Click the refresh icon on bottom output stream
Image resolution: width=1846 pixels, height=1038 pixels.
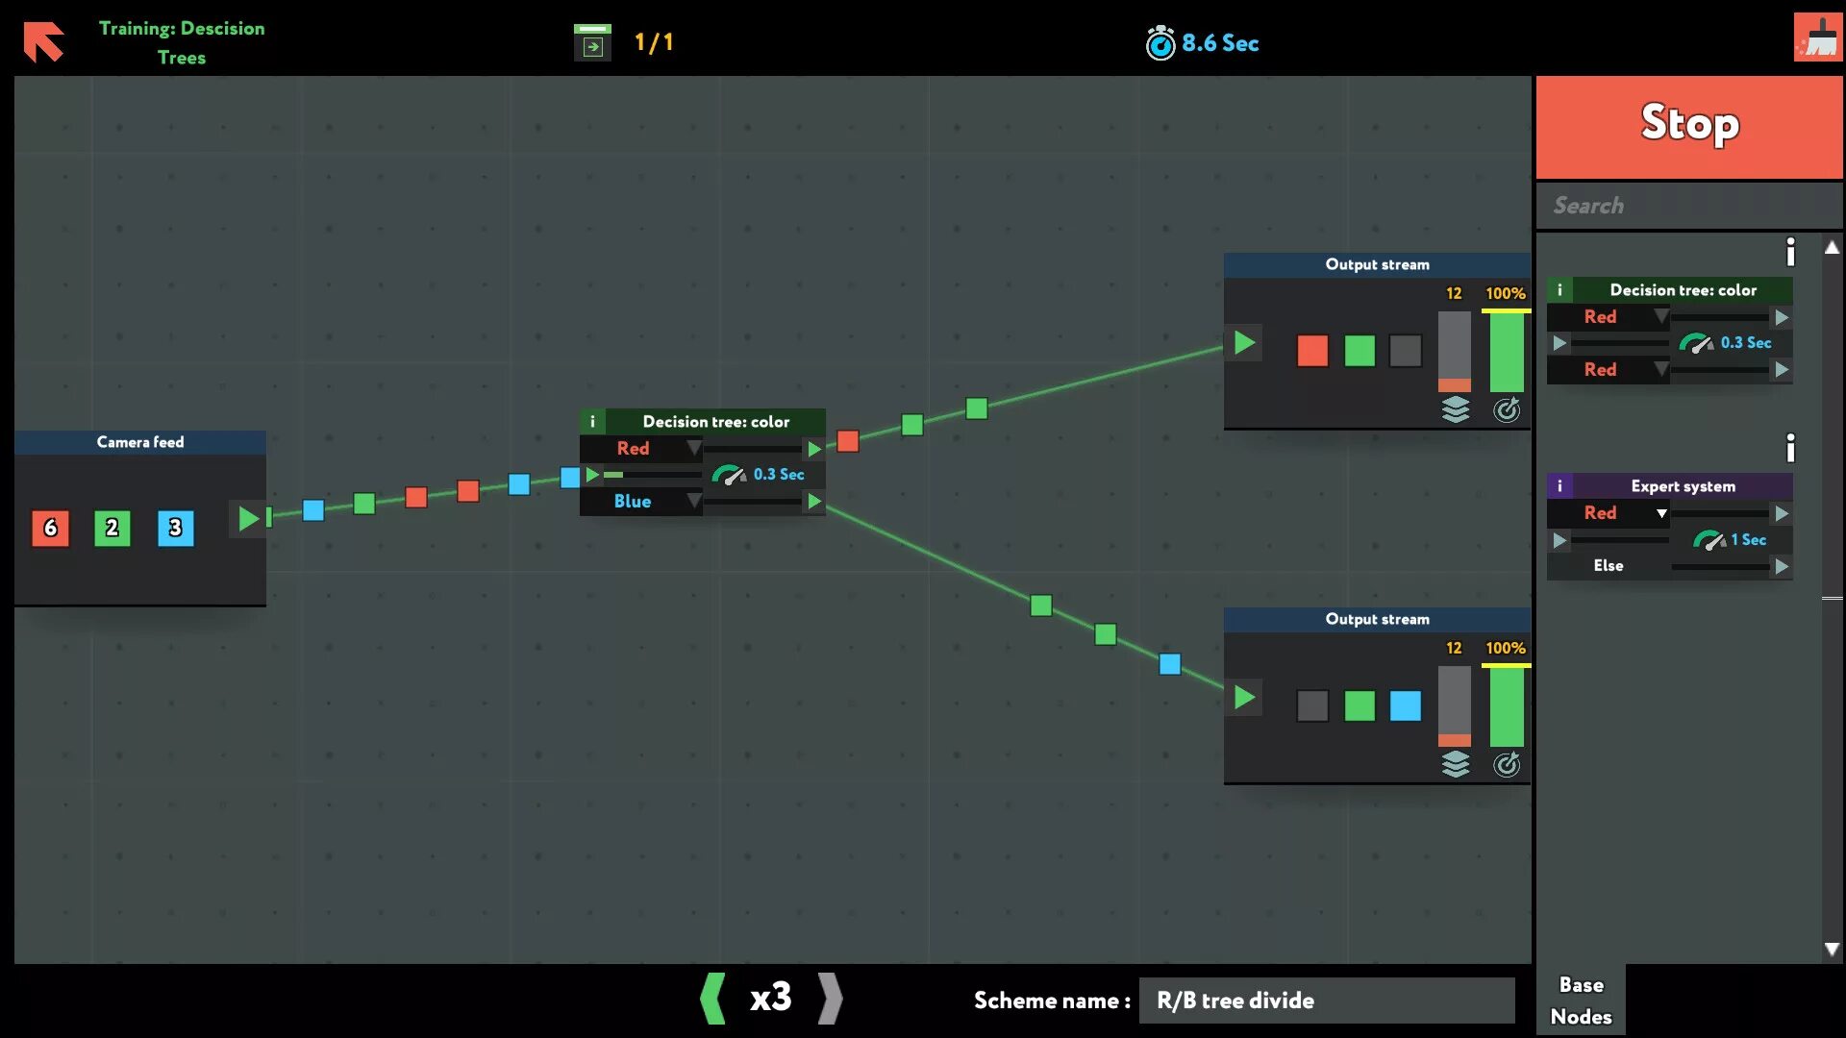[x=1507, y=762]
